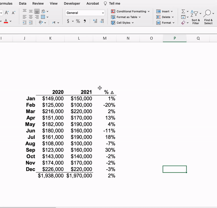Click the Increase Decimal icon
Image resolution: width=217 pixels, height=208 pixels.
point(95,21)
